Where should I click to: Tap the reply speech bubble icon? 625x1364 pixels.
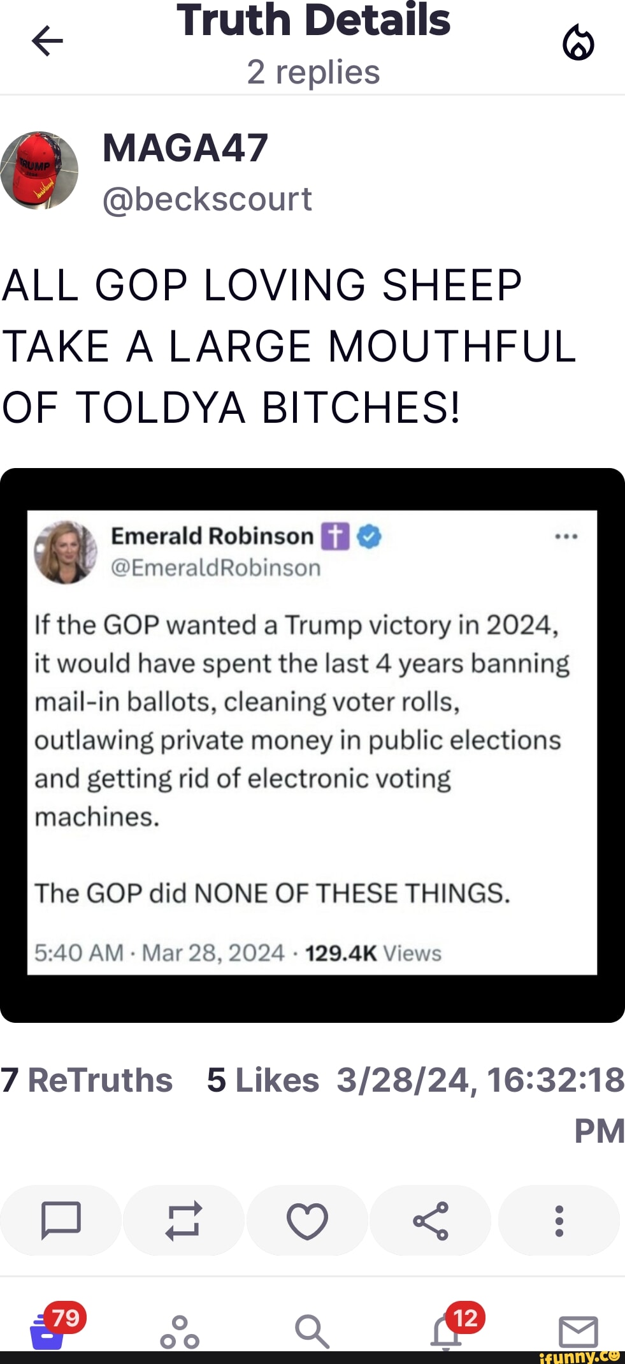pyautogui.click(x=61, y=1220)
